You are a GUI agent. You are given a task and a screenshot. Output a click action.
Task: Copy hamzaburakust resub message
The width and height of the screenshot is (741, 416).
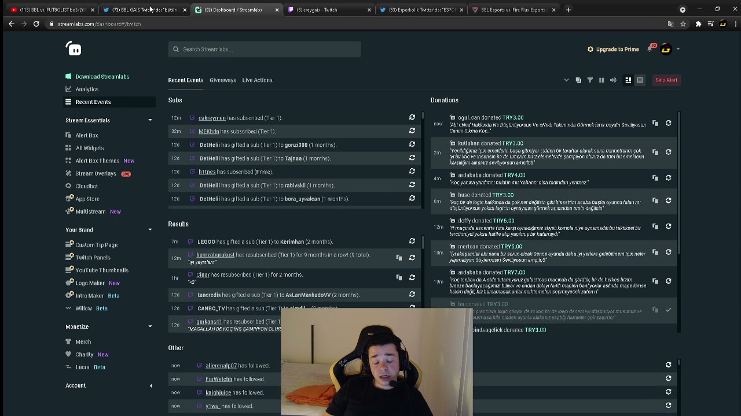click(x=399, y=258)
